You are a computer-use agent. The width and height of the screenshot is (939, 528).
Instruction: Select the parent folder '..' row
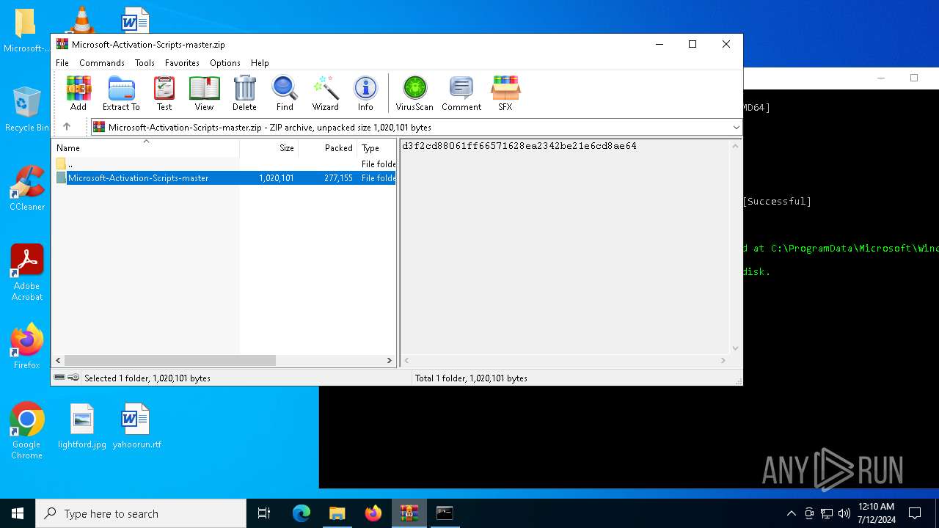click(x=224, y=164)
